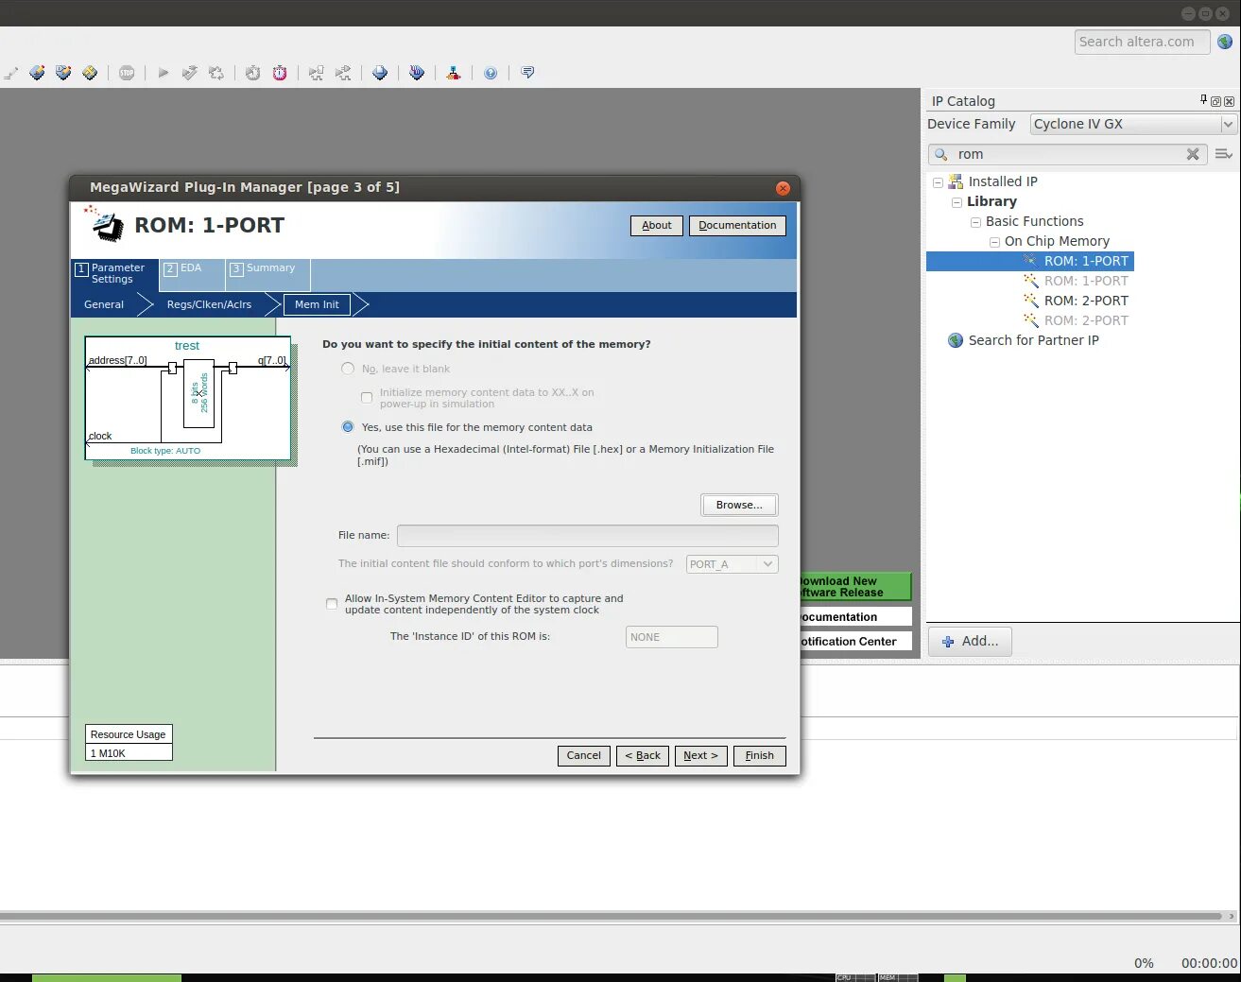Click the Cancel button
Screen dimensions: 1241x982
pos(584,755)
